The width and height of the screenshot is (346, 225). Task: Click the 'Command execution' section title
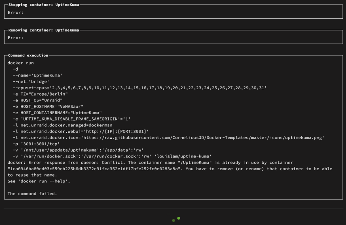pos(28,55)
